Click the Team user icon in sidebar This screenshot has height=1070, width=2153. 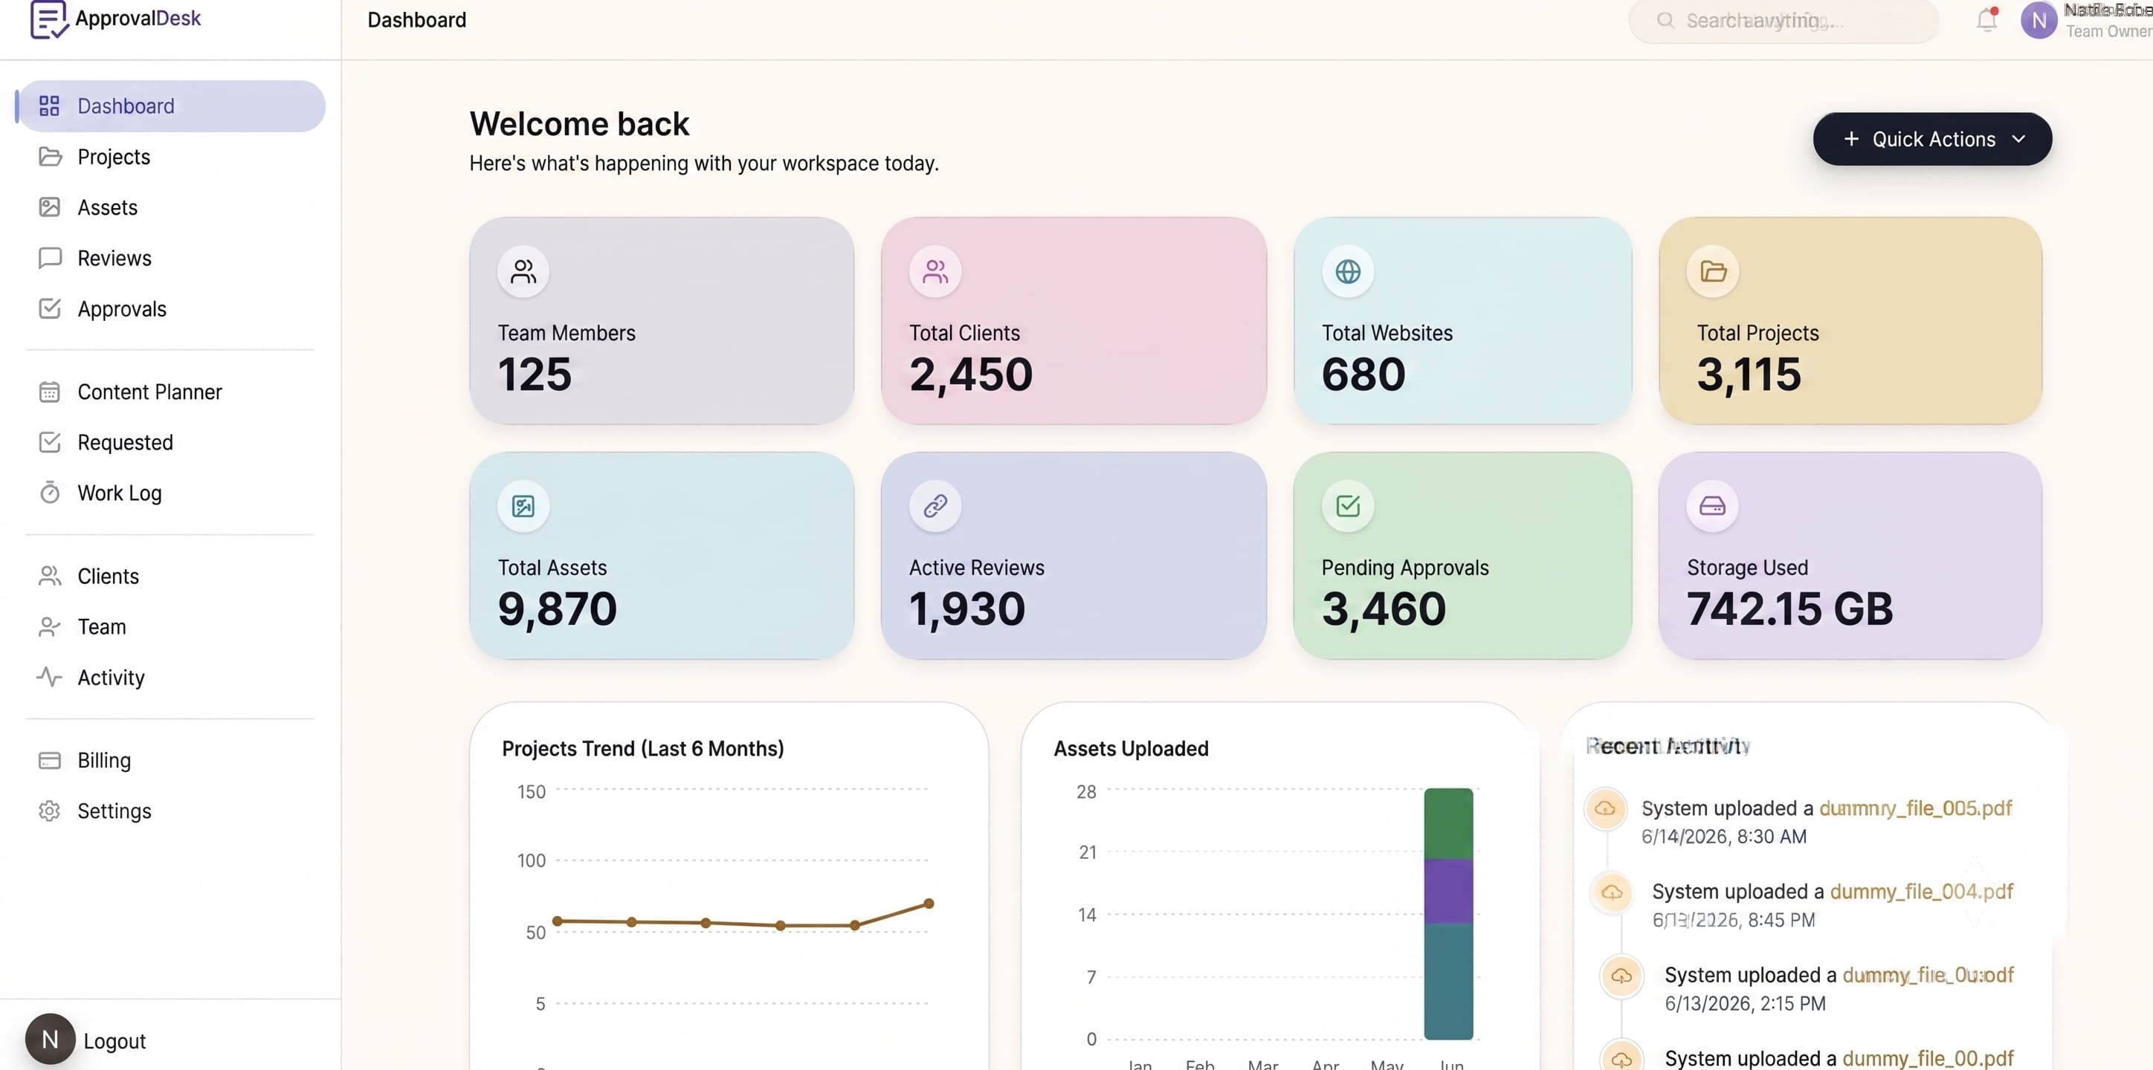[49, 626]
